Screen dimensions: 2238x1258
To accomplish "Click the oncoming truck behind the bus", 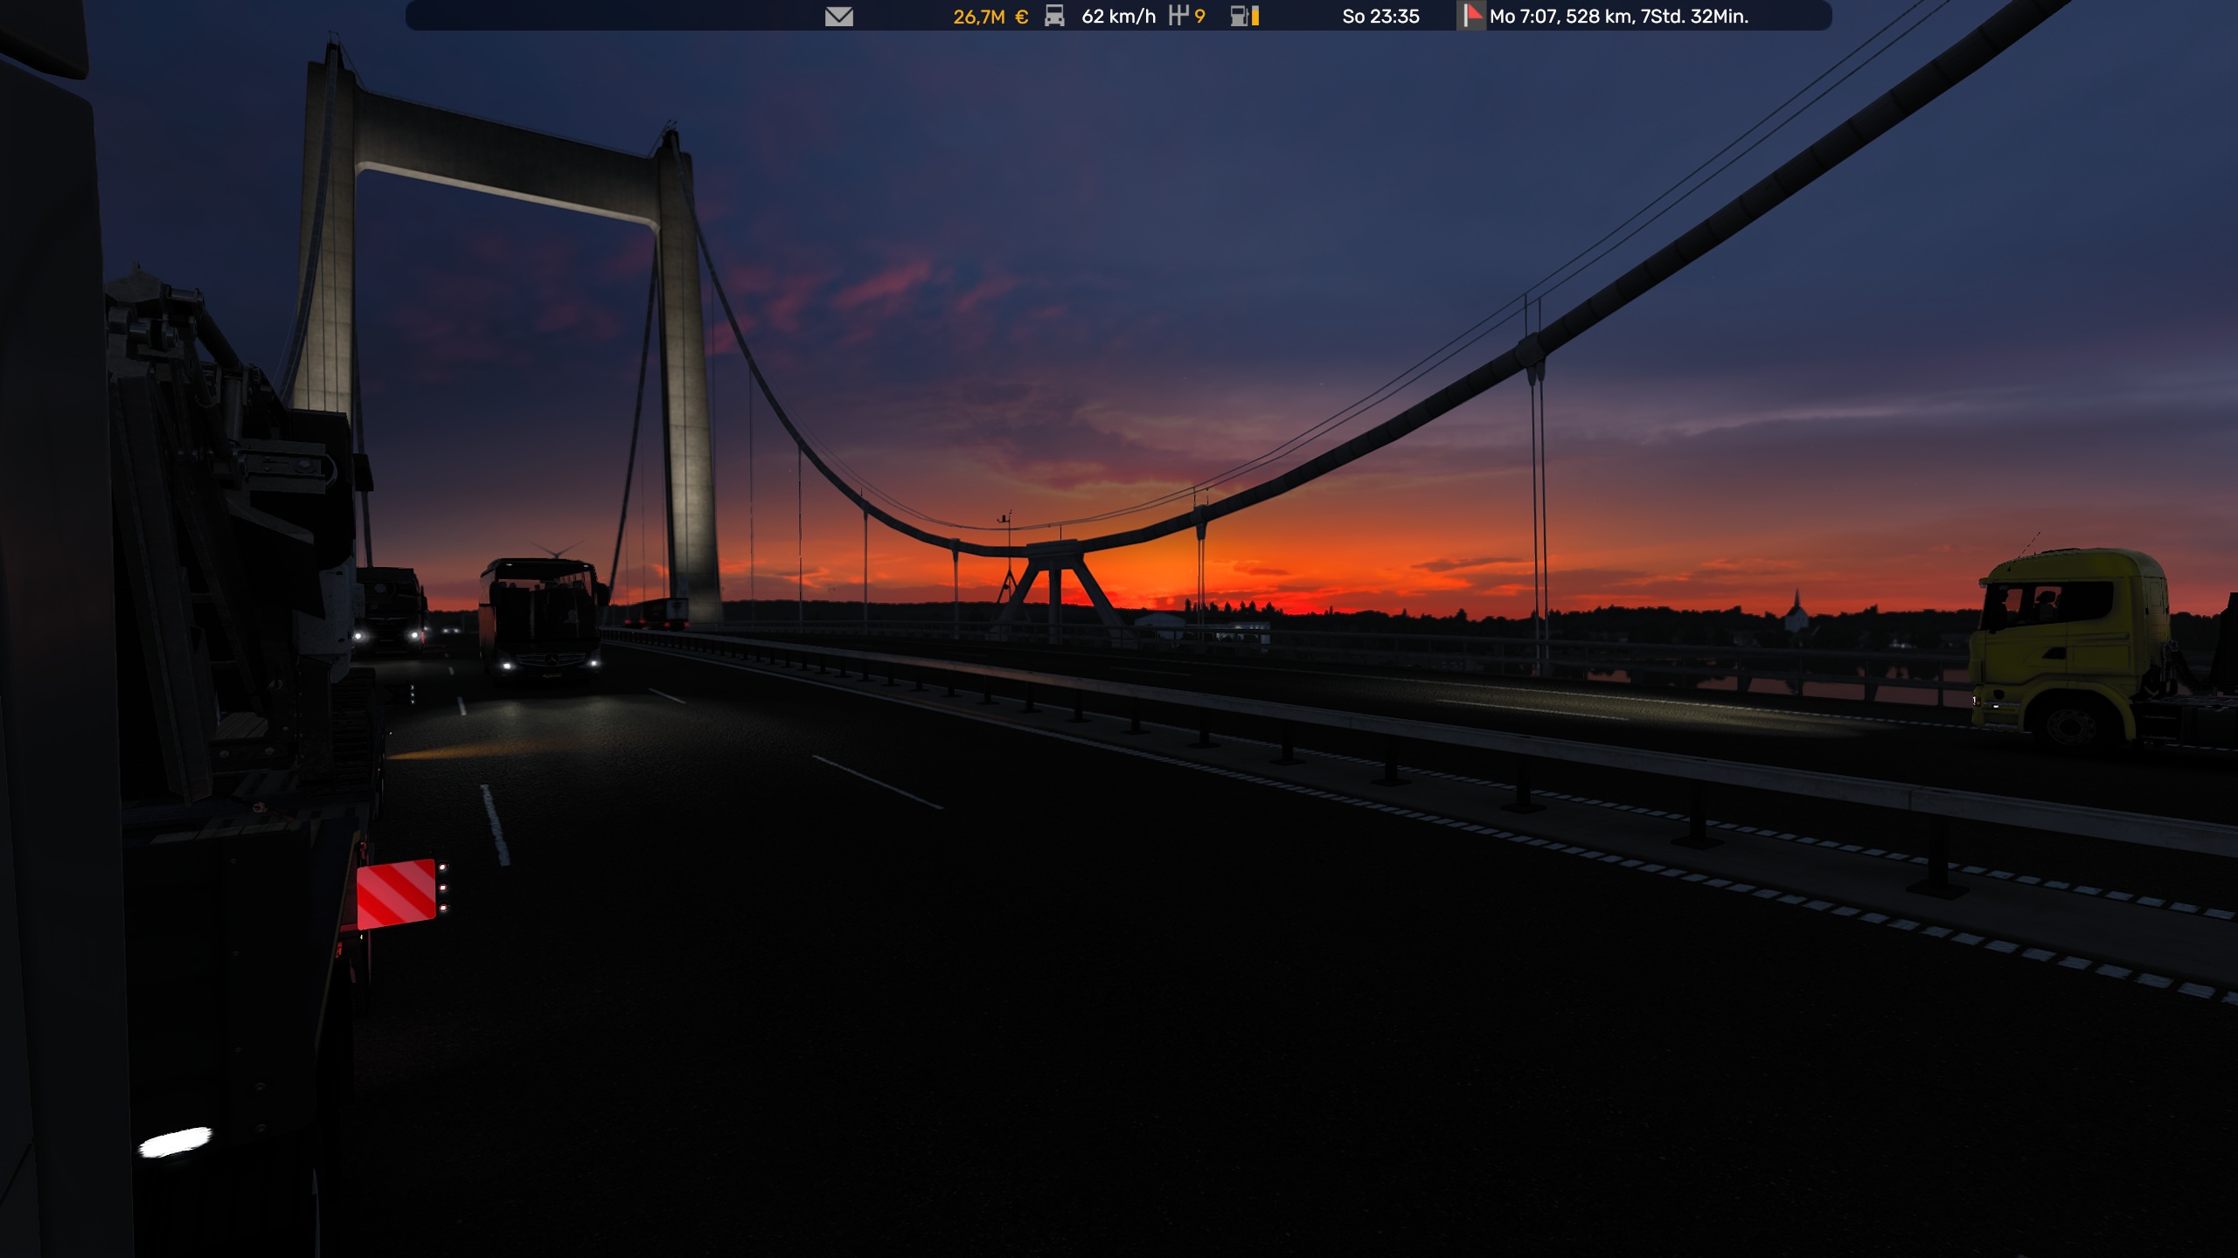I will 390,608.
